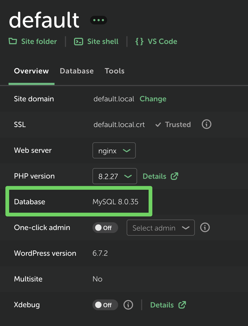Switch to the Tools tab
Viewport: 248px width, 326px height.
114,71
